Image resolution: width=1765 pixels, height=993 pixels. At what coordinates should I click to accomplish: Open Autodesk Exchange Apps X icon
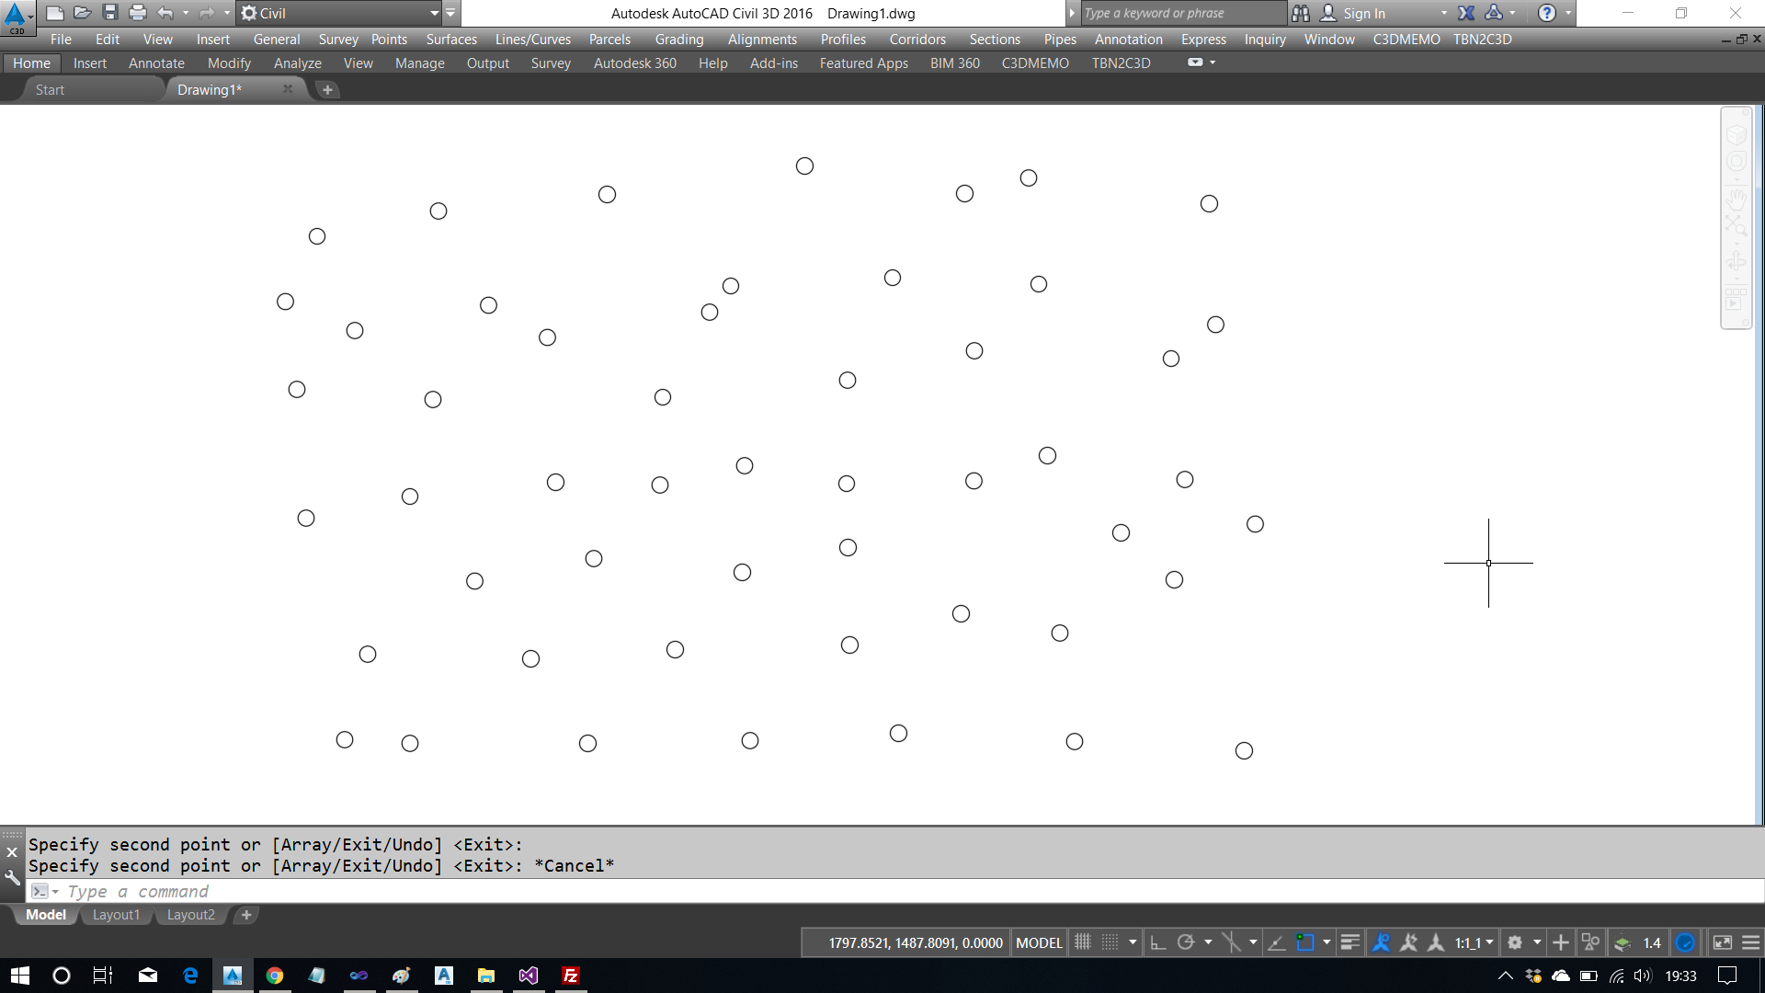point(1466,13)
